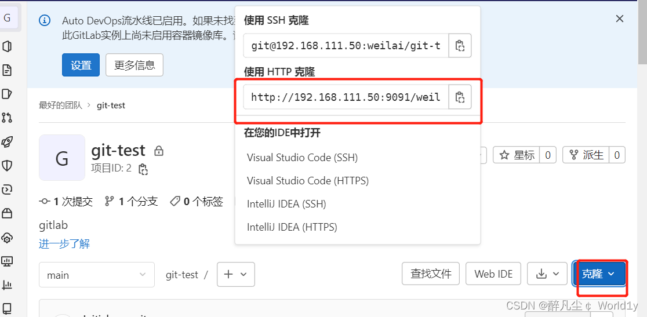This screenshot has width=647, height=317.
Task: Open the CI/CD rocket sidebar icon
Action: pos(7,142)
